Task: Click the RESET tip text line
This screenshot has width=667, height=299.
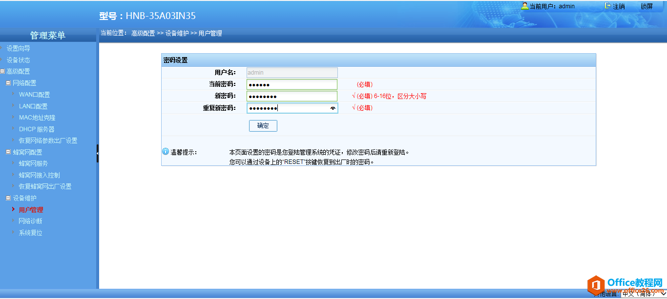Action: 302,162
